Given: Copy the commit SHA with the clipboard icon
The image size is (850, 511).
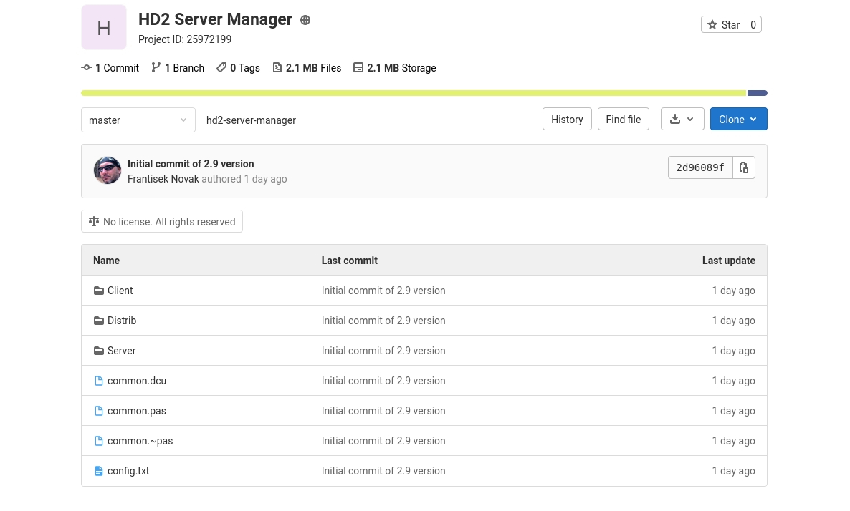Looking at the screenshot, I should click(743, 167).
